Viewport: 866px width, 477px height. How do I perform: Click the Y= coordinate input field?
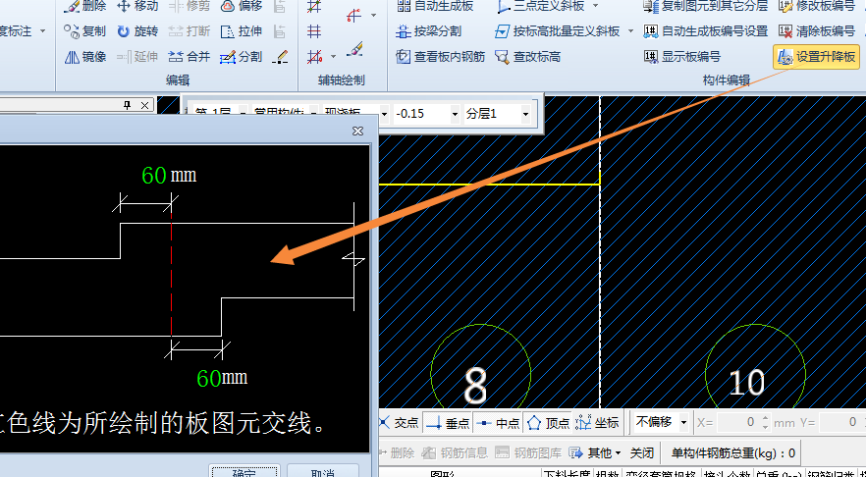[x=842, y=422]
